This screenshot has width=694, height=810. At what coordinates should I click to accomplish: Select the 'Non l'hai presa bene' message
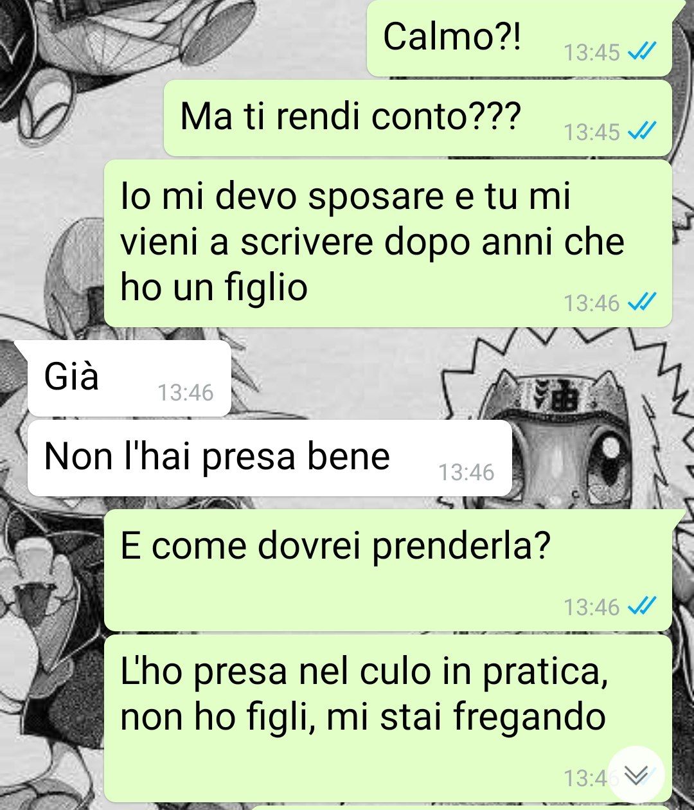[x=270, y=458]
